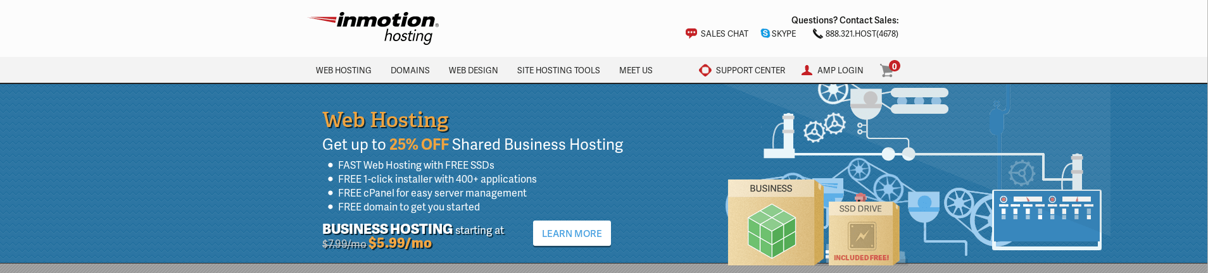Click the Sales Chat speech bubble icon

(691, 33)
